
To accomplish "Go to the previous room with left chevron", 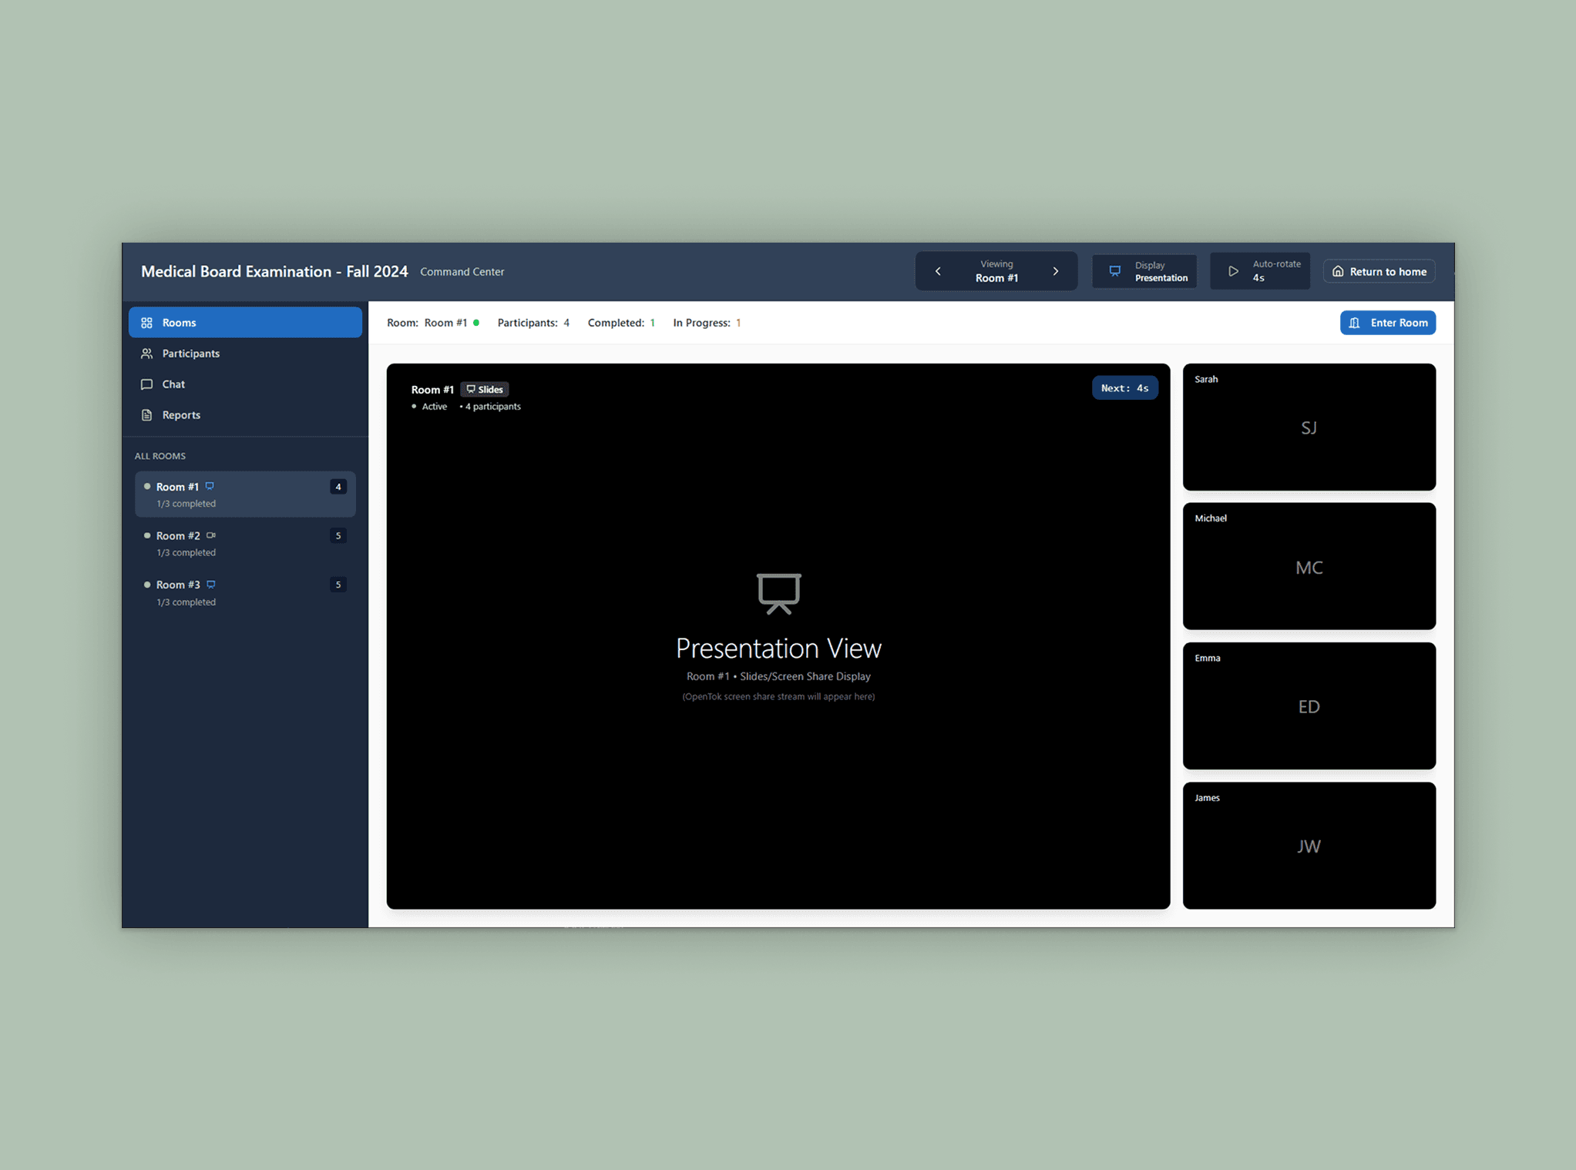I will [x=938, y=271].
